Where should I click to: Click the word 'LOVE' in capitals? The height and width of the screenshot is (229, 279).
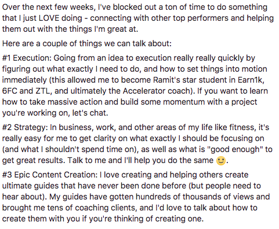(x=49, y=18)
